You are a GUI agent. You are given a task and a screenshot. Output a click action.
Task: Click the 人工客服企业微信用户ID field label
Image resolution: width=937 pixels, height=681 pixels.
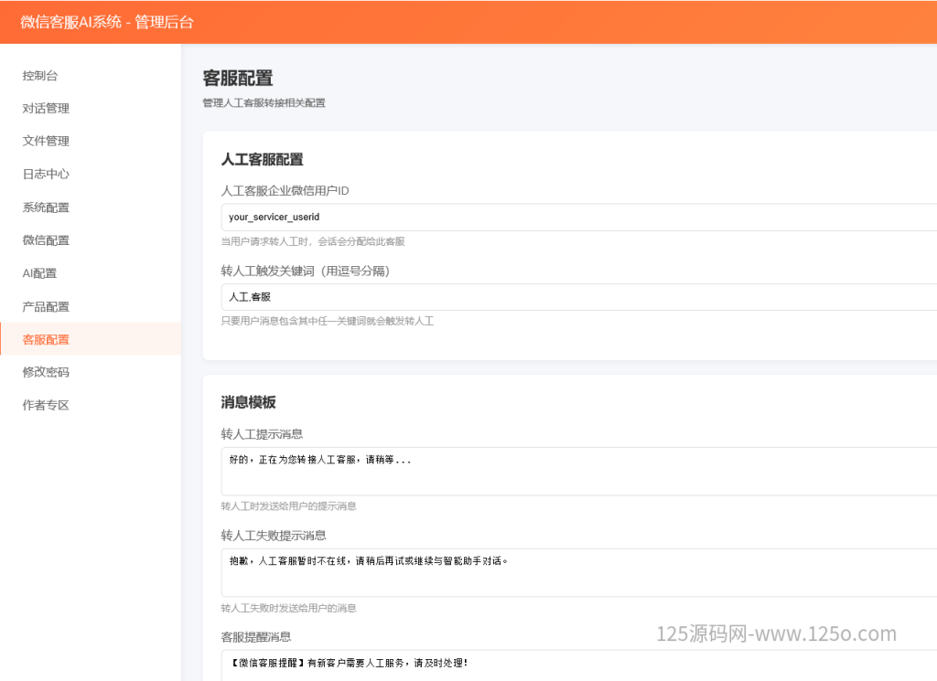285,191
